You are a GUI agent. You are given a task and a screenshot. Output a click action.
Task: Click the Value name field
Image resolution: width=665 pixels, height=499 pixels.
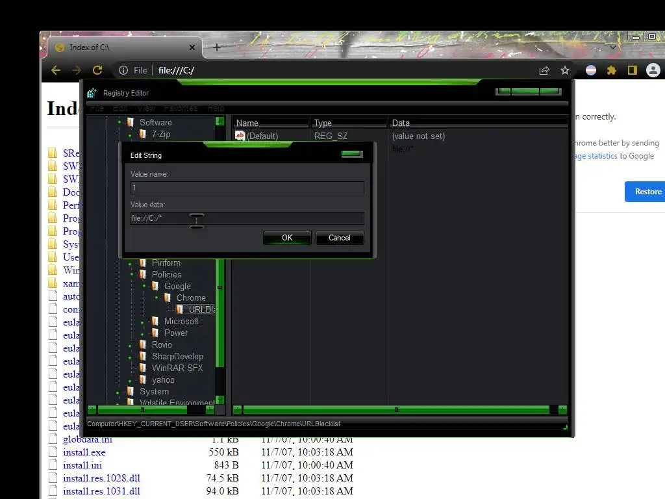[x=247, y=188]
